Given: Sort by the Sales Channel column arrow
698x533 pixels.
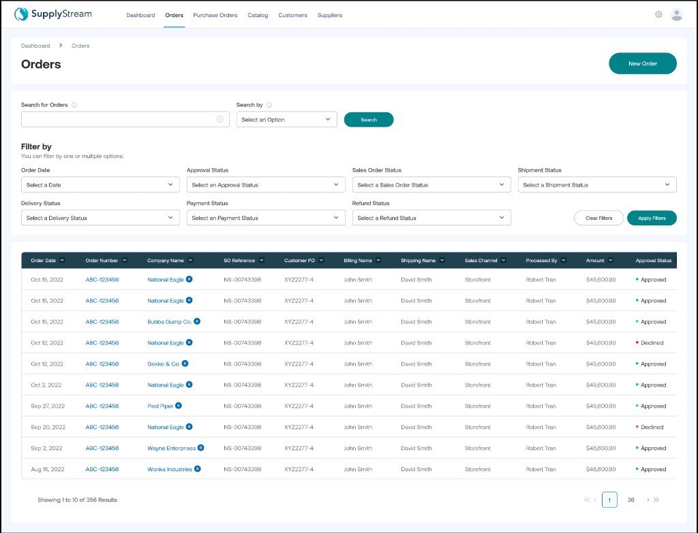Looking at the screenshot, I should point(504,260).
